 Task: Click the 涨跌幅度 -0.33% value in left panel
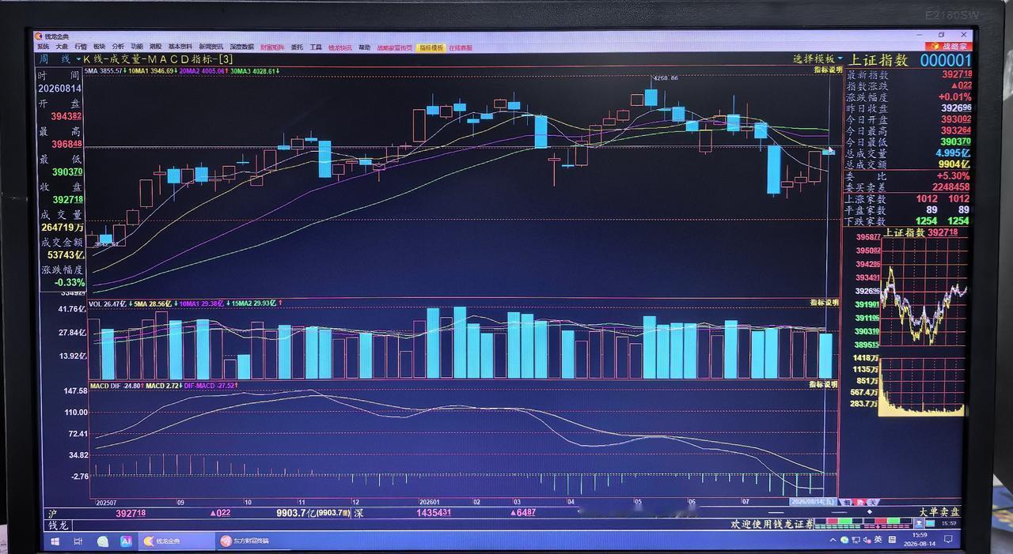pos(70,282)
